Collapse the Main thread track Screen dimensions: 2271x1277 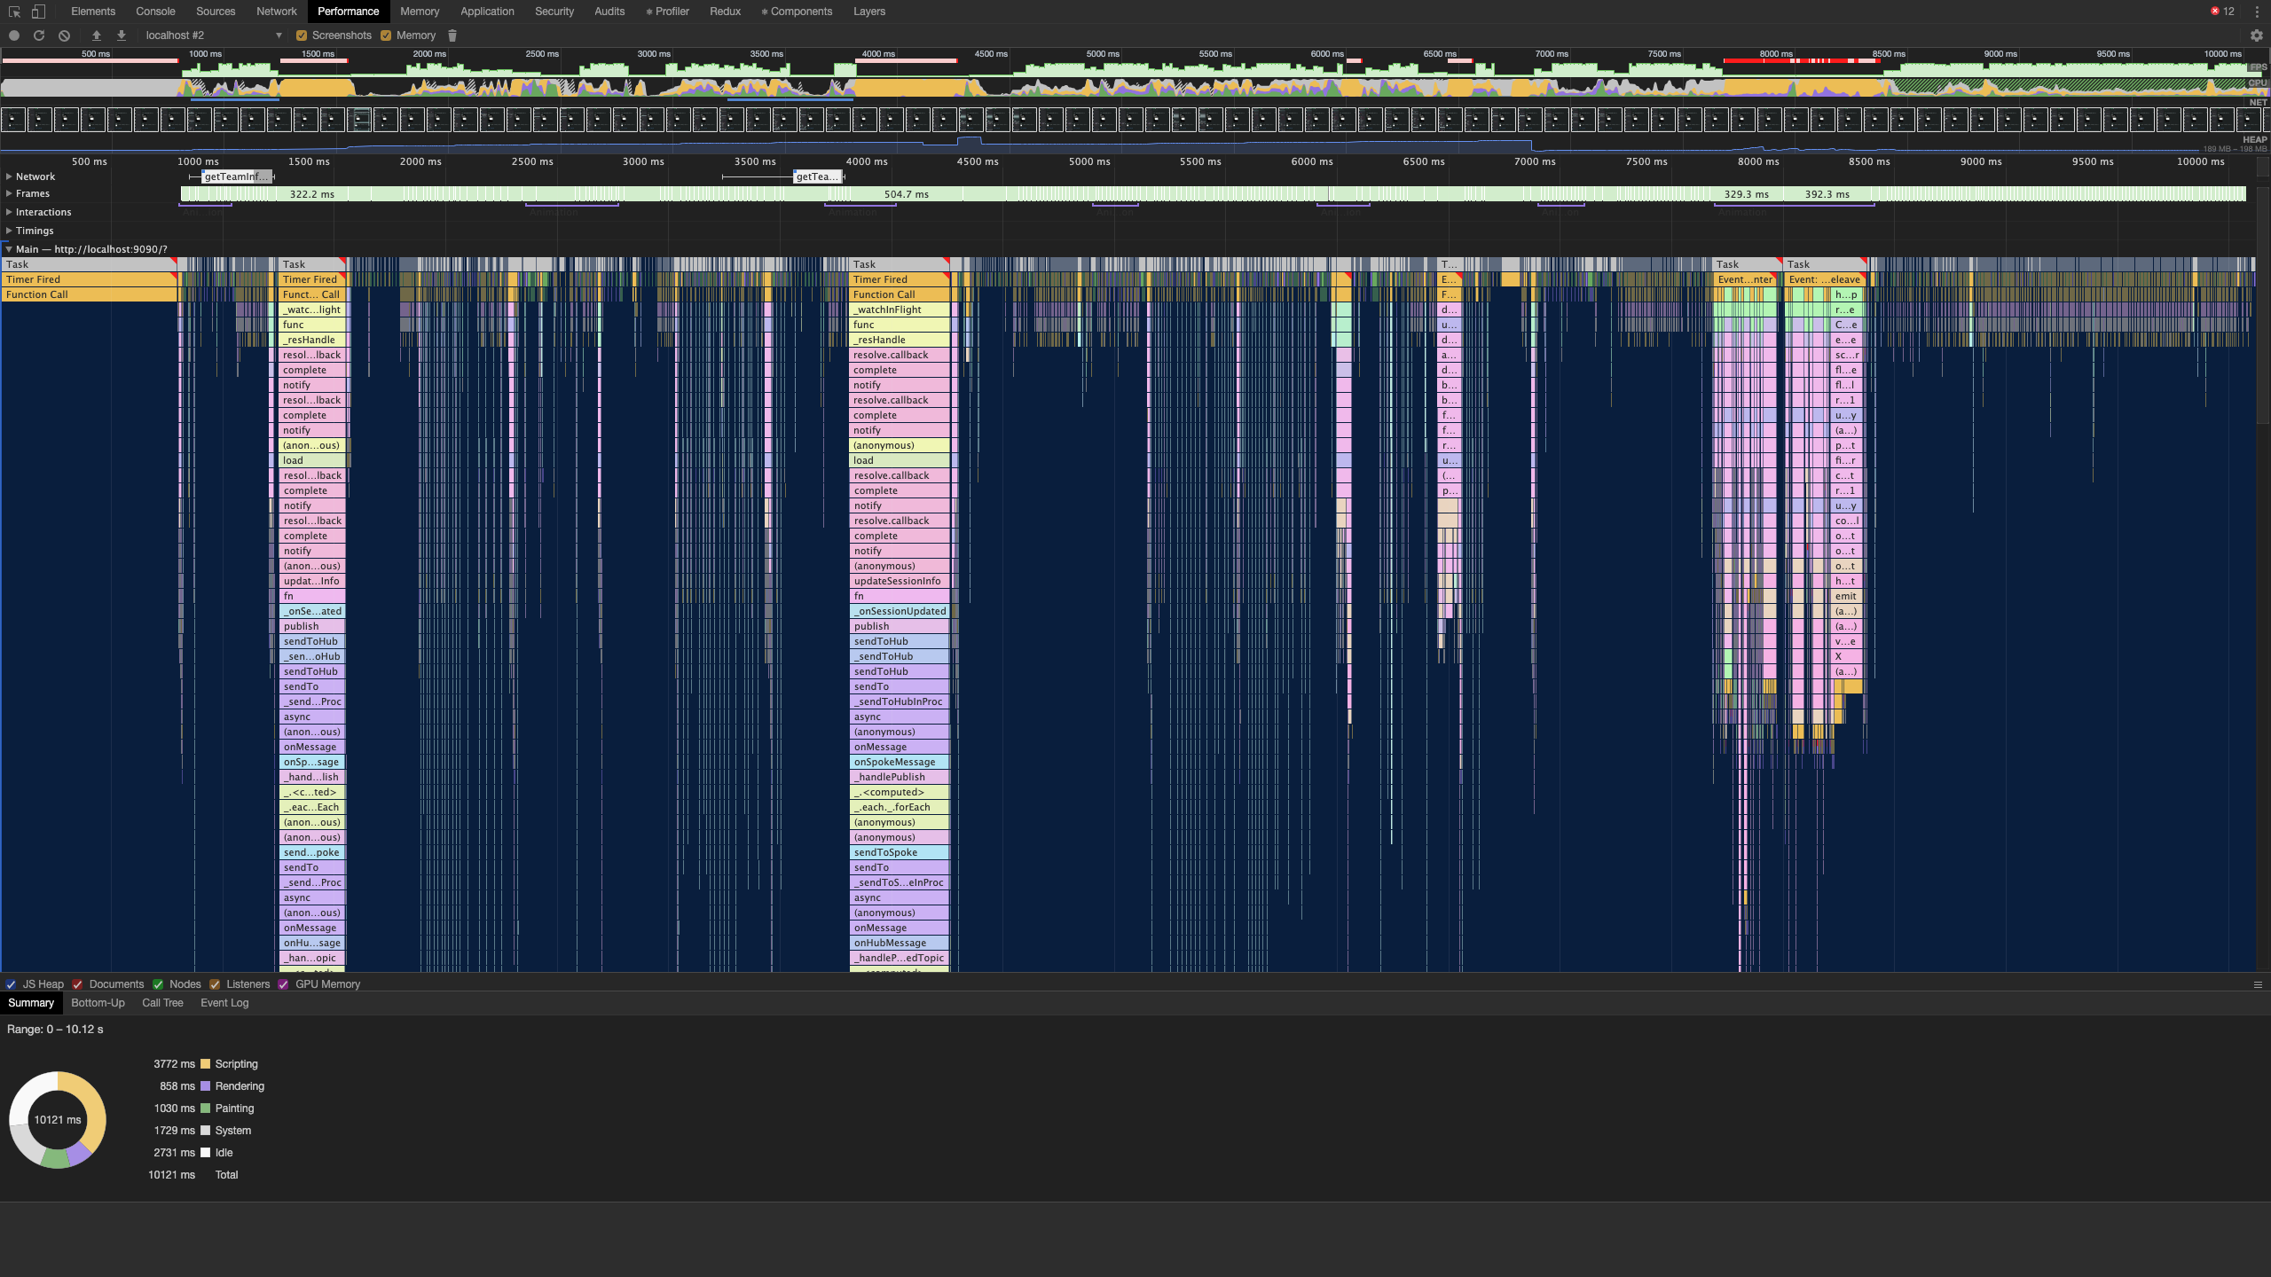[x=9, y=249]
